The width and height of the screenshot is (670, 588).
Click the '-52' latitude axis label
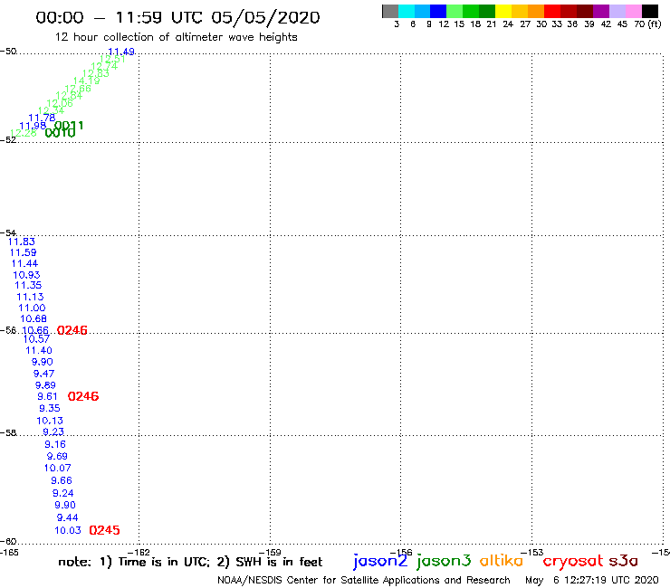point(8,139)
